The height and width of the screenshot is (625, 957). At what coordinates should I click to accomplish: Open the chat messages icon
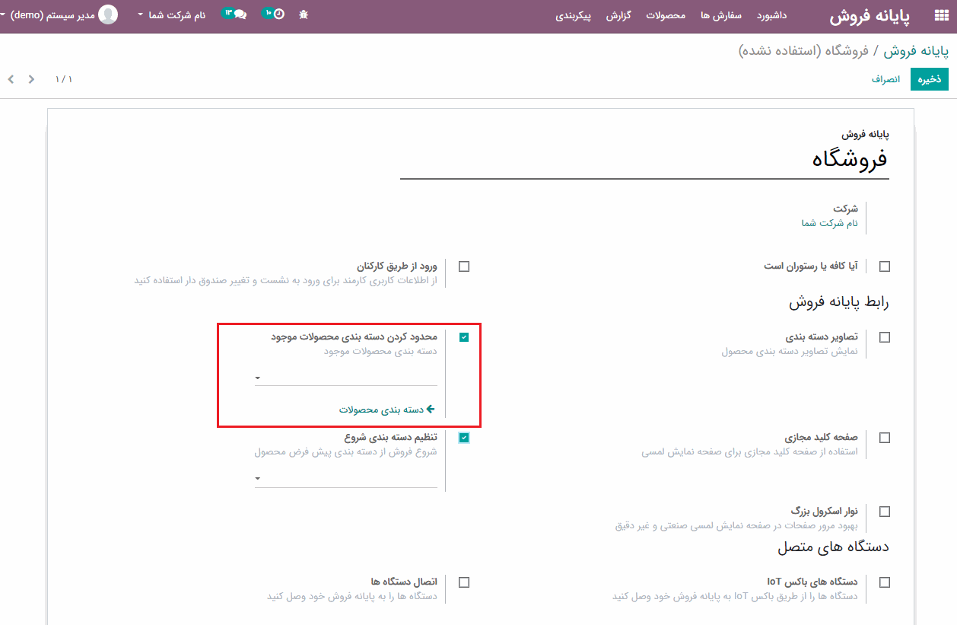pyautogui.click(x=240, y=14)
